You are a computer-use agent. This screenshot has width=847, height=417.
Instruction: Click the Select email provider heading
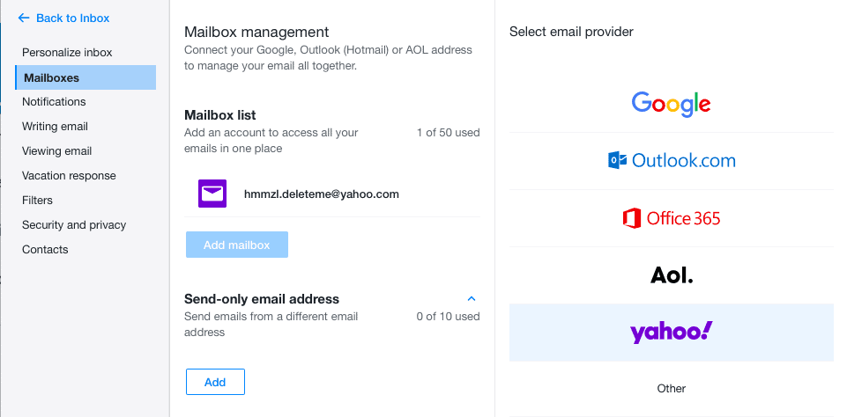point(571,32)
